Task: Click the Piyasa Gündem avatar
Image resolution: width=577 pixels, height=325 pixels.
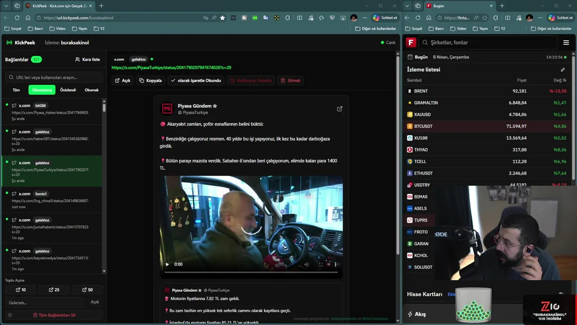Action: [x=167, y=109]
